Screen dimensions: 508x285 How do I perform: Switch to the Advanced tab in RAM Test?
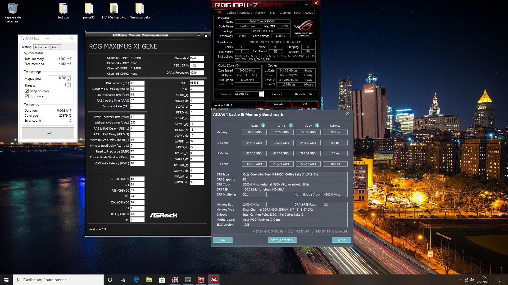coord(42,47)
